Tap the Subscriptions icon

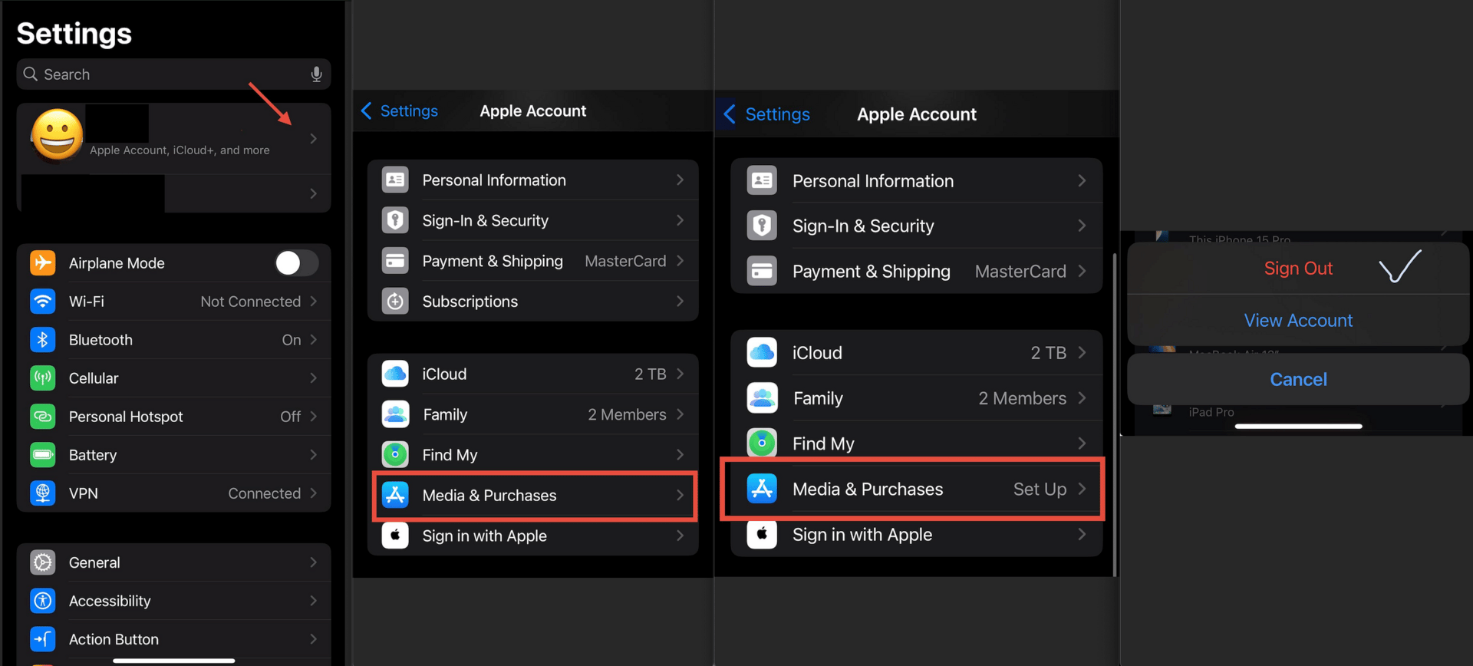395,302
